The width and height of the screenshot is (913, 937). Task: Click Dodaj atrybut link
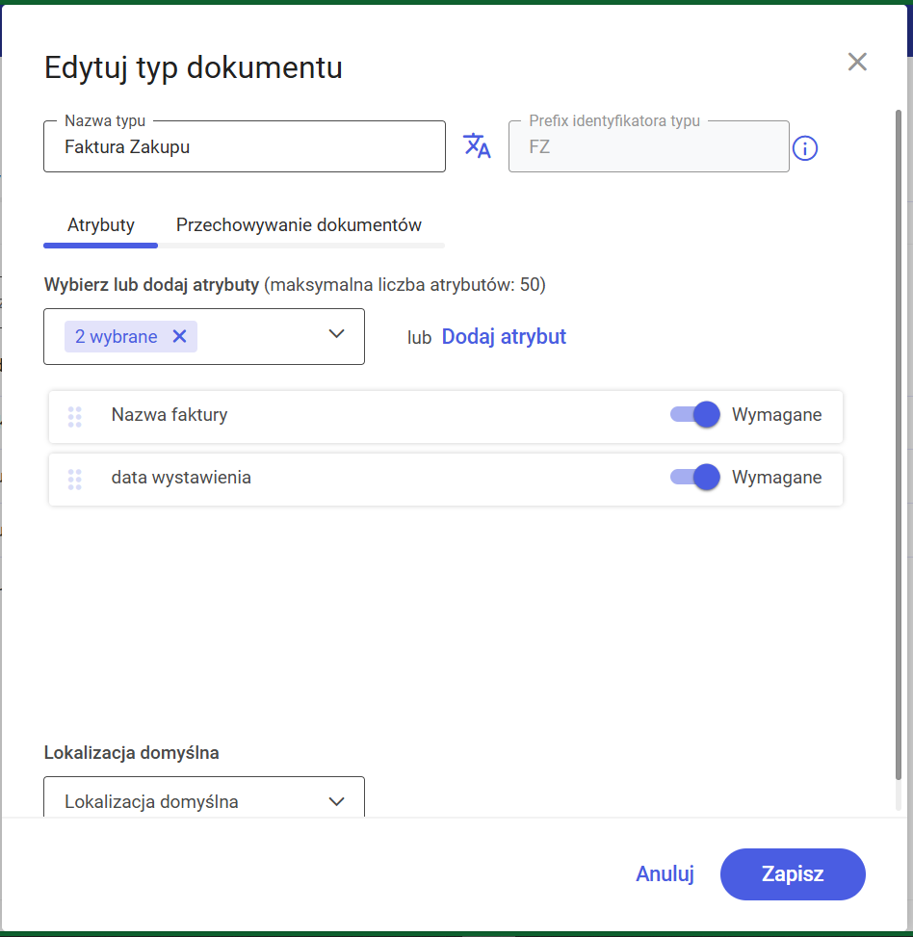[504, 336]
